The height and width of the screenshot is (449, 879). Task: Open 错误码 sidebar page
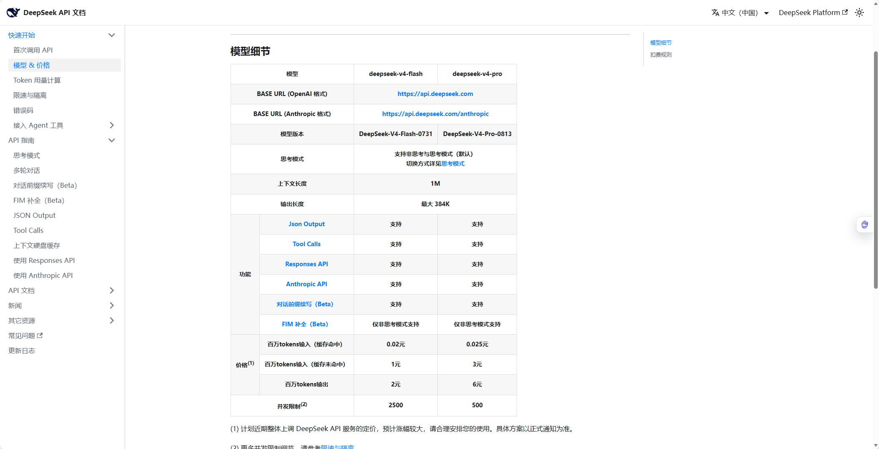click(65, 110)
